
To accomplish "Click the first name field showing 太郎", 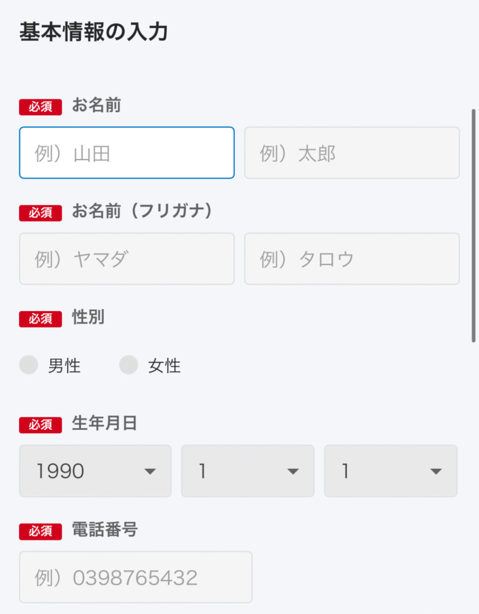I will [x=352, y=153].
